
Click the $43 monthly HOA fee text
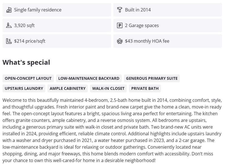click(147, 41)
